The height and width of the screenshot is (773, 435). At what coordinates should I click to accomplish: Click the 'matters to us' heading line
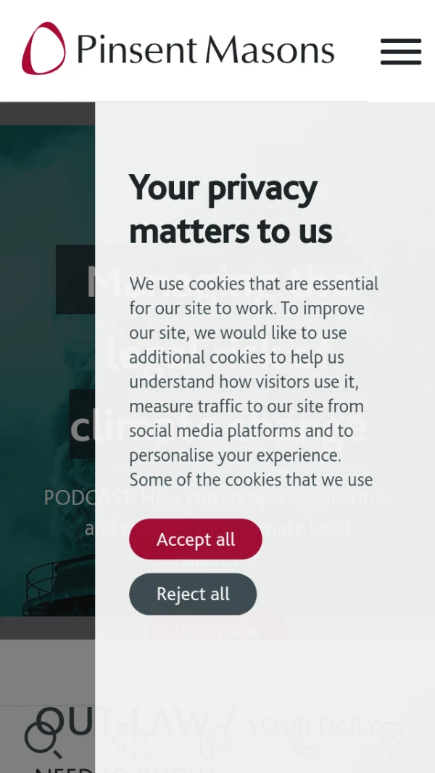pos(231,232)
